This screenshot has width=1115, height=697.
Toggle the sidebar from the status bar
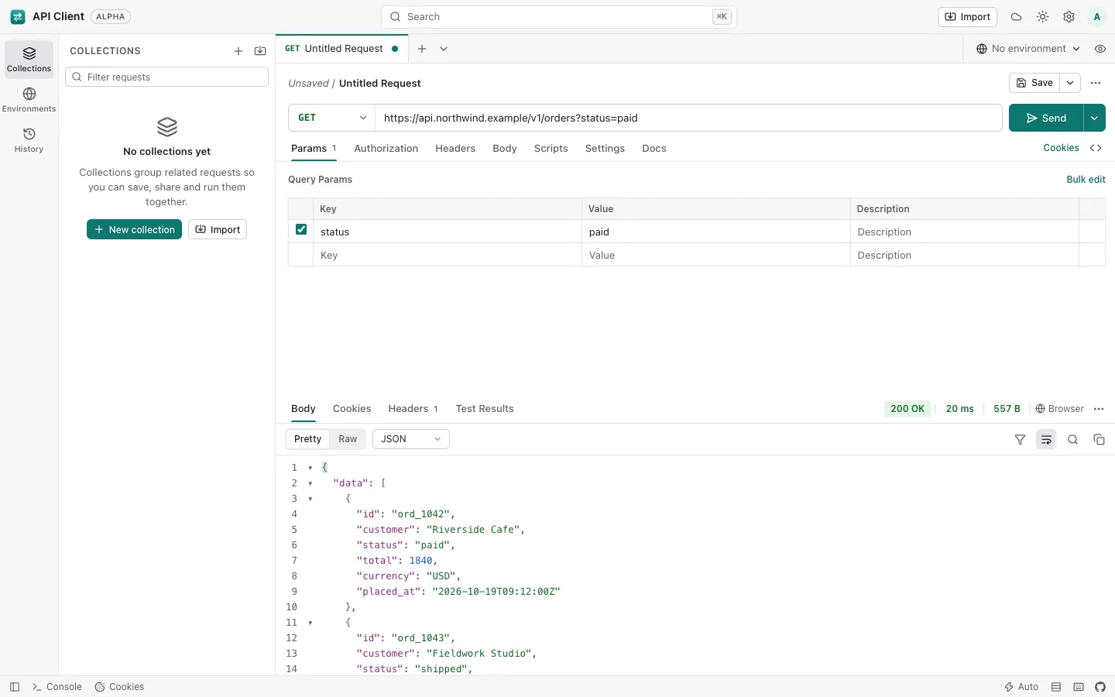coord(15,687)
